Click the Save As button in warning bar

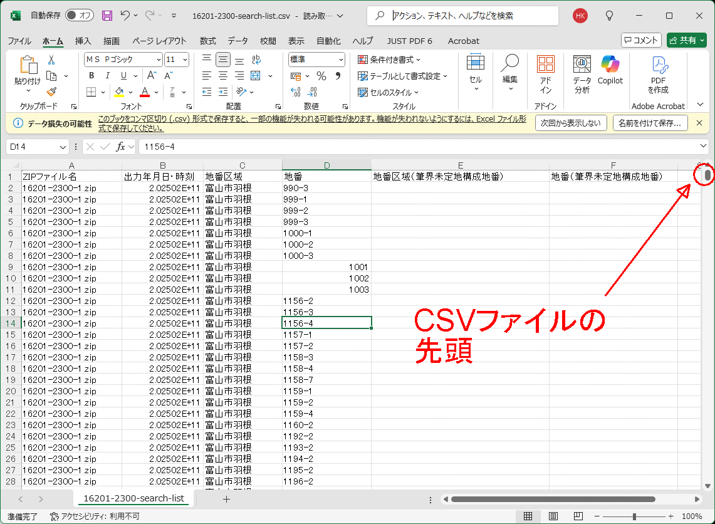[649, 123]
